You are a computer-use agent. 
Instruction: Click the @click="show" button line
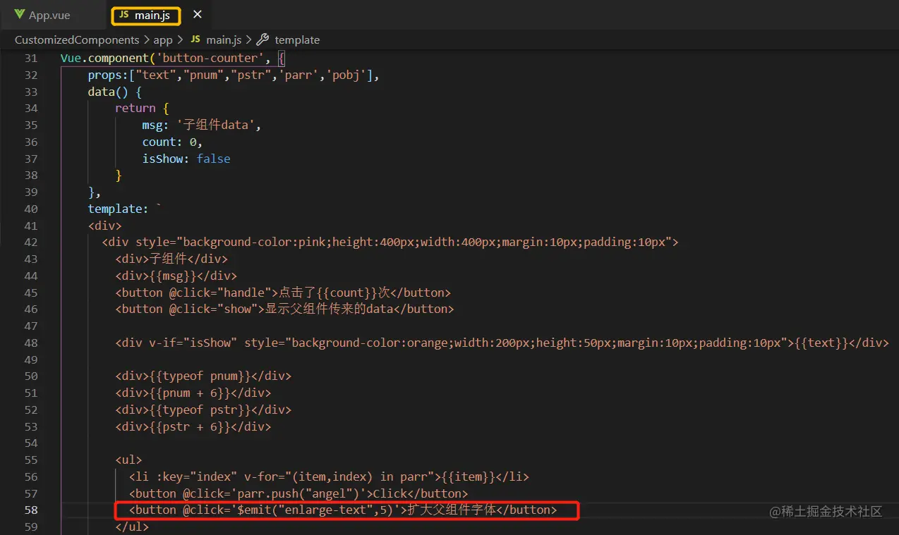click(x=284, y=309)
